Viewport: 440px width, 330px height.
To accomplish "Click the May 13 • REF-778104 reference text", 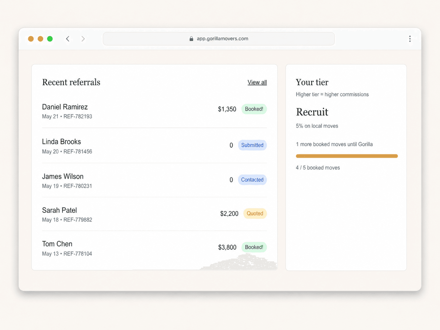I will point(67,254).
